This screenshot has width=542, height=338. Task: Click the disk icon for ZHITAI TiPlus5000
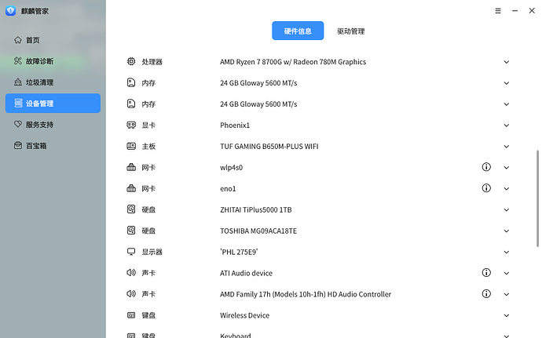pyautogui.click(x=131, y=209)
